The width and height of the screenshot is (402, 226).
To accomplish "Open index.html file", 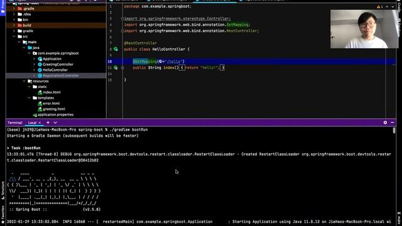I will coord(52,92).
